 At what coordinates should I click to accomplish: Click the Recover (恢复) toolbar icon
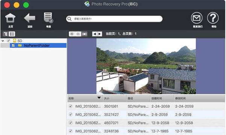click(x=49, y=18)
